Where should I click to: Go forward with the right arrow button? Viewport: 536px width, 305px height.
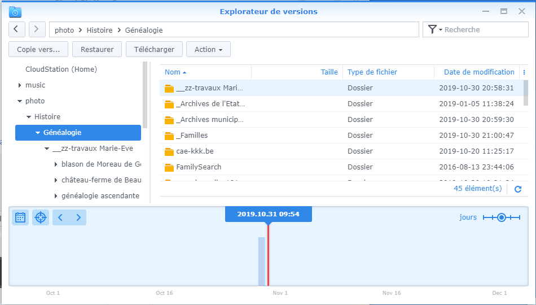click(x=37, y=29)
